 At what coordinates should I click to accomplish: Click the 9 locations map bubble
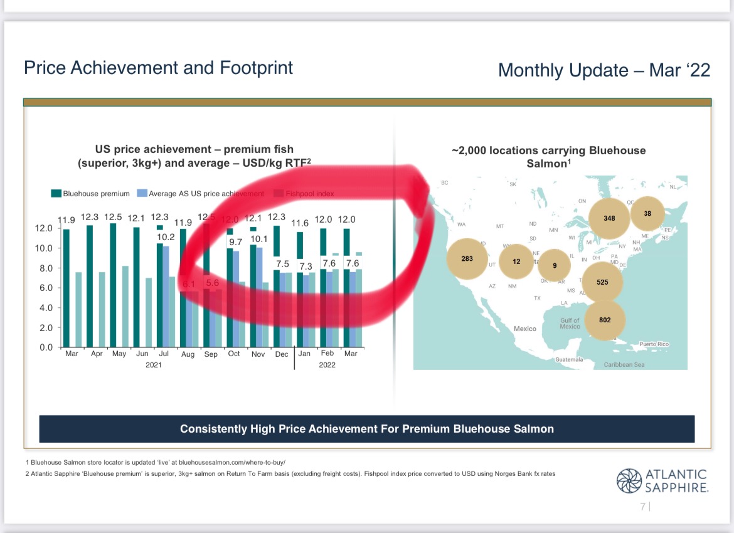(x=555, y=265)
